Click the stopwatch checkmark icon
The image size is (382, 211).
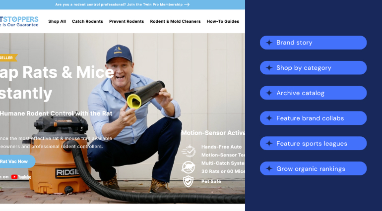189,151
